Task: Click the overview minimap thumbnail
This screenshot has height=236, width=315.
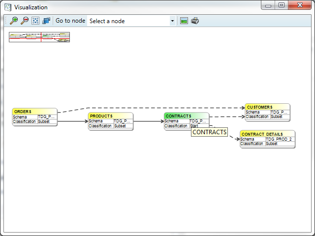Action: point(39,37)
